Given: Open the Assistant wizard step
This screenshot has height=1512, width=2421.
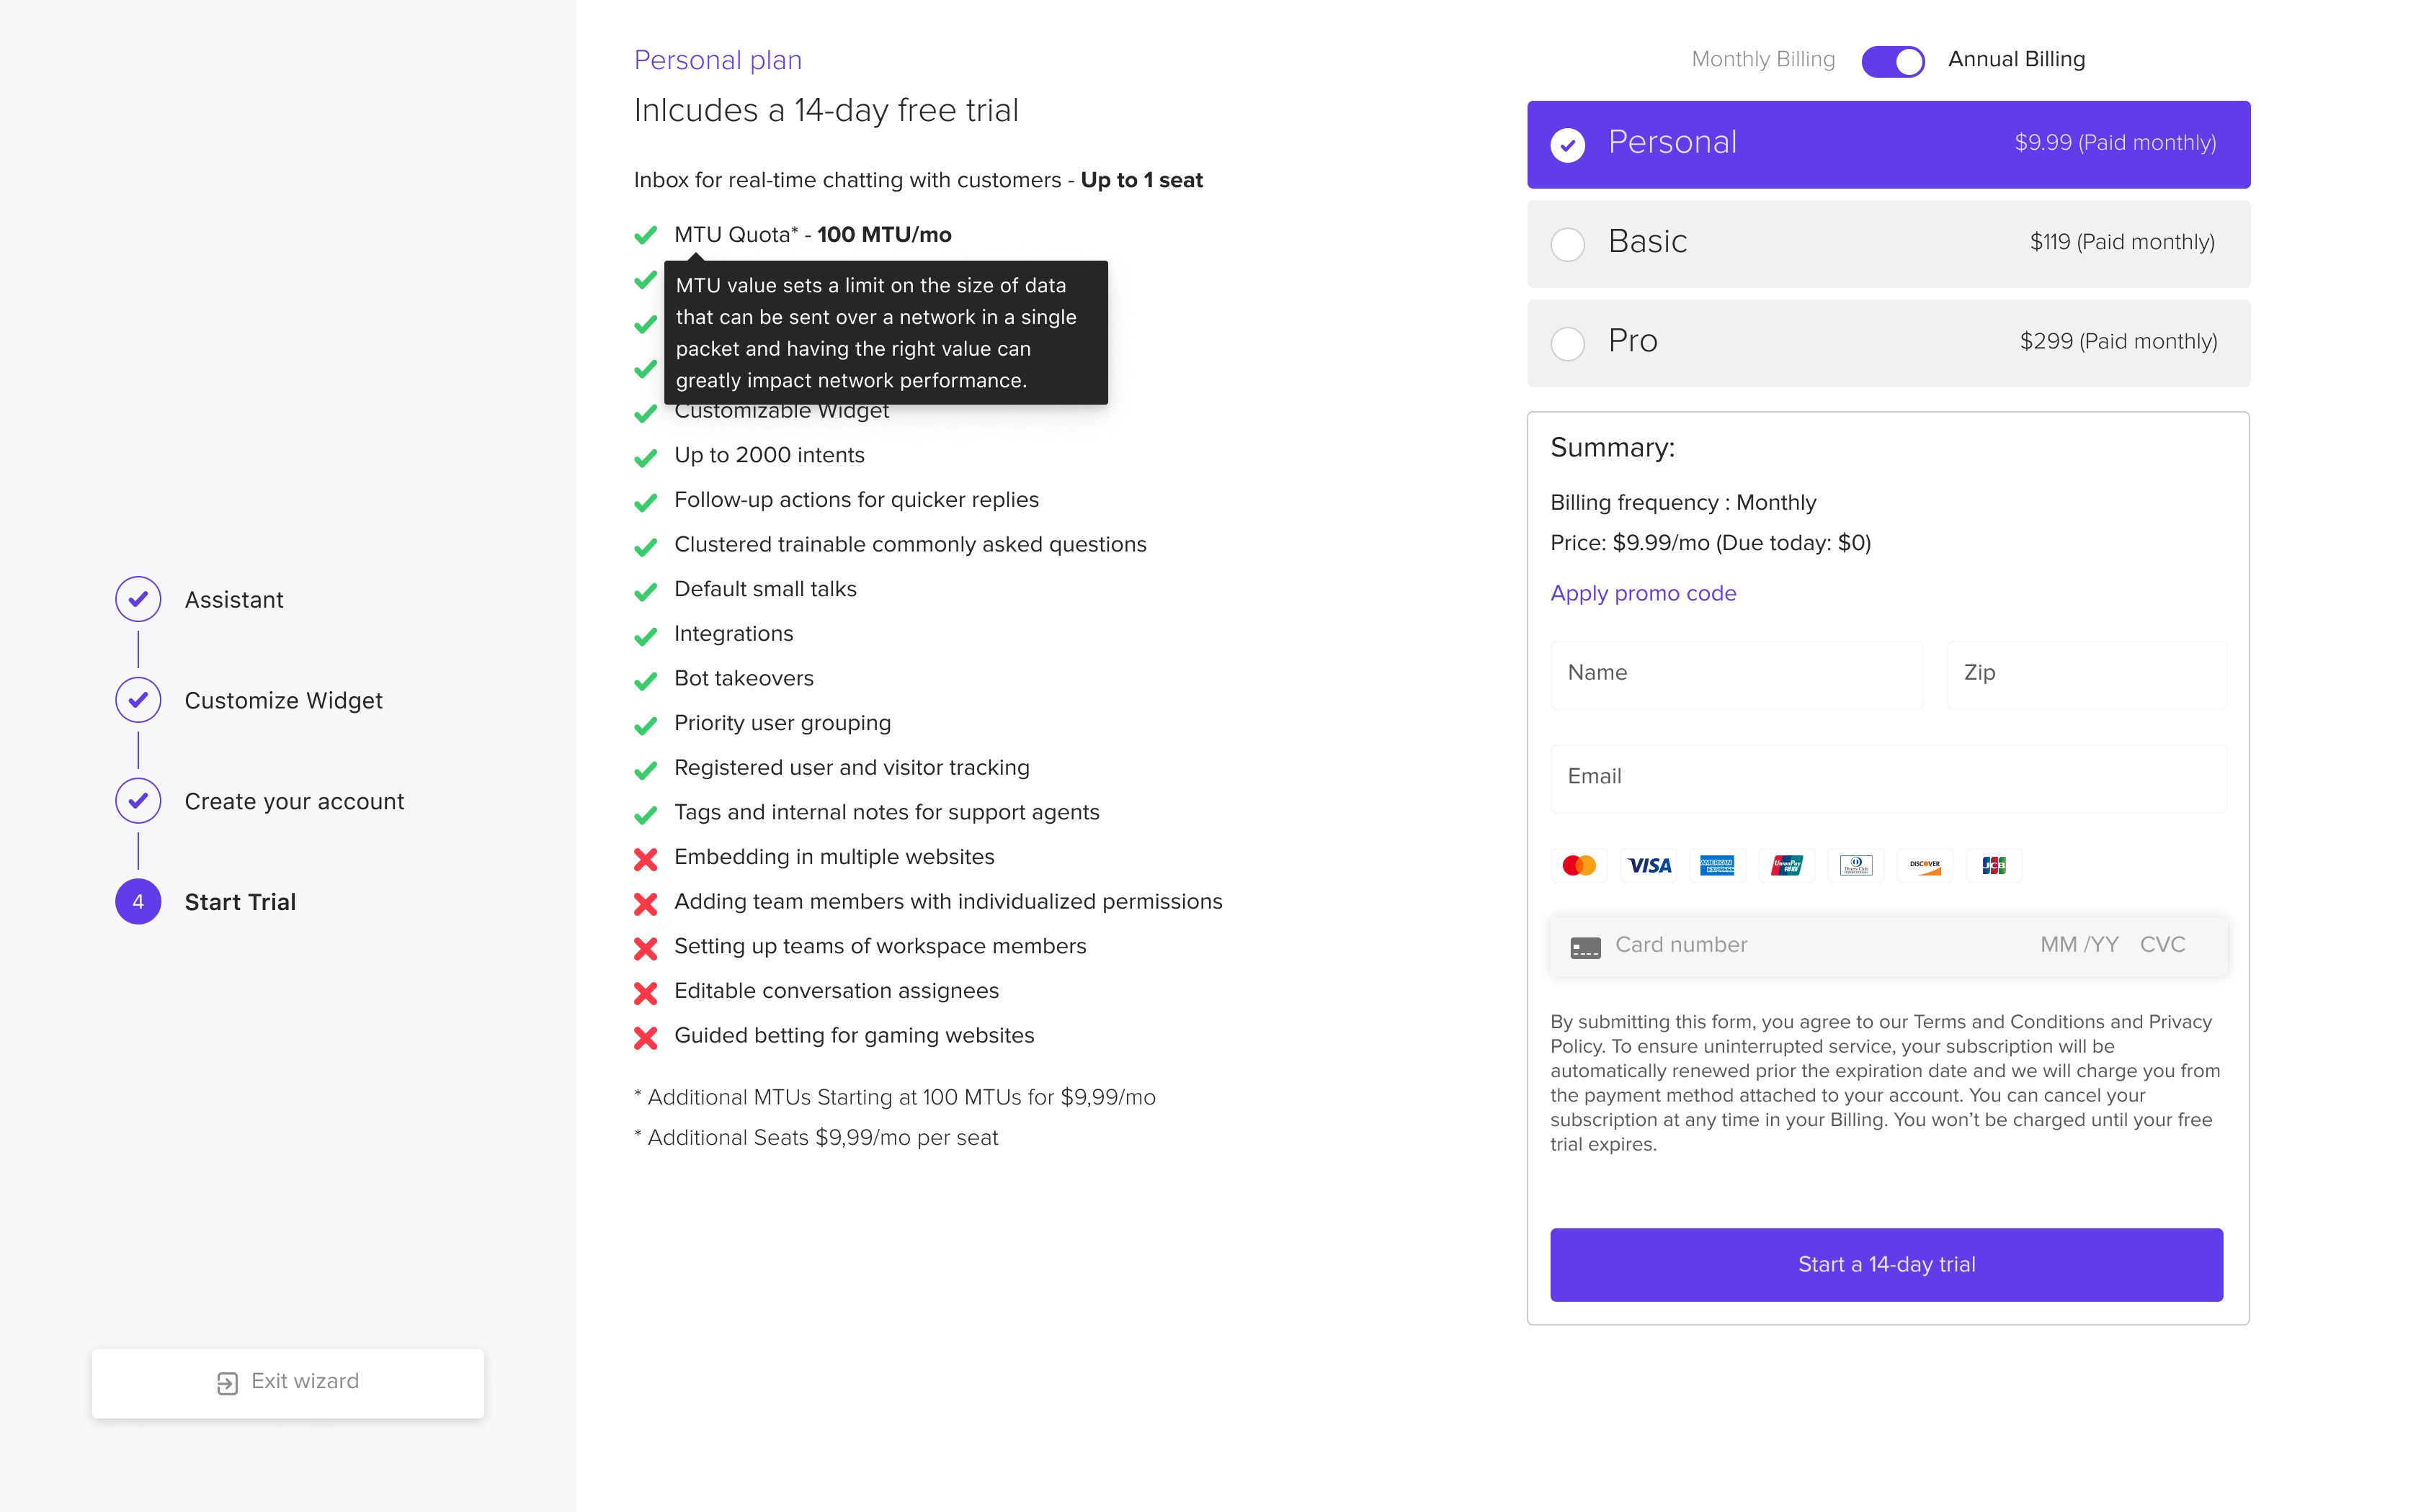Looking at the screenshot, I should pyautogui.click(x=234, y=600).
